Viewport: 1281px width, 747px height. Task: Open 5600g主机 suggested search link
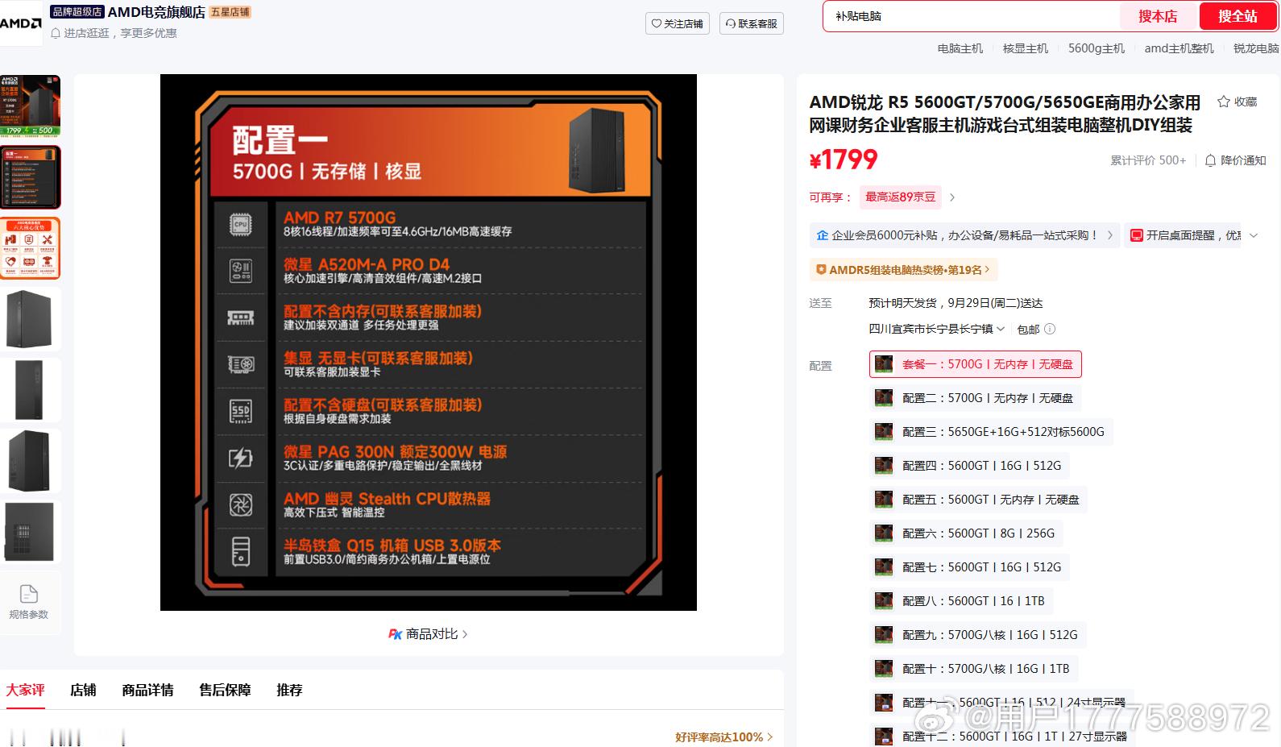click(1097, 48)
